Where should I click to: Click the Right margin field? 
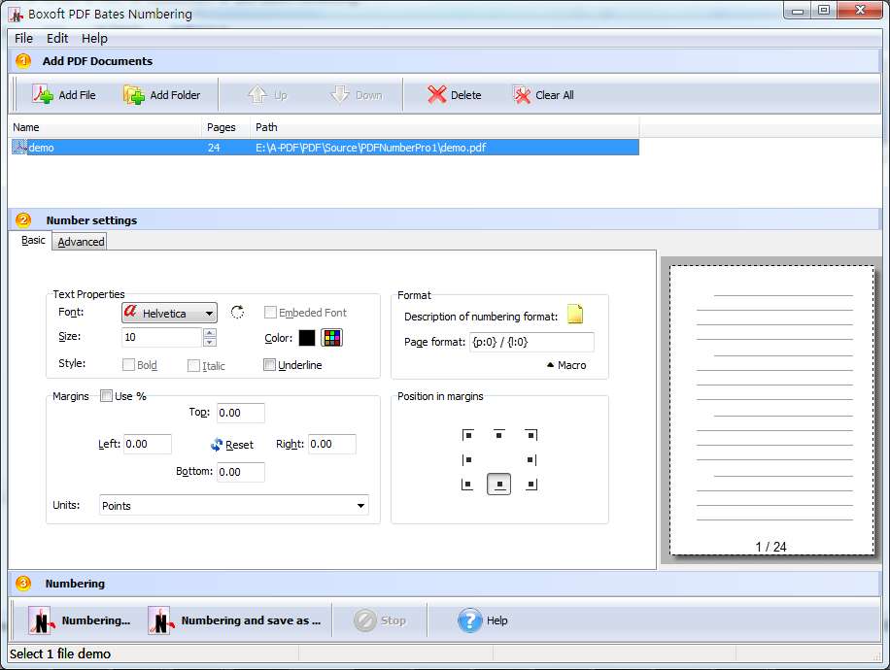coord(332,444)
